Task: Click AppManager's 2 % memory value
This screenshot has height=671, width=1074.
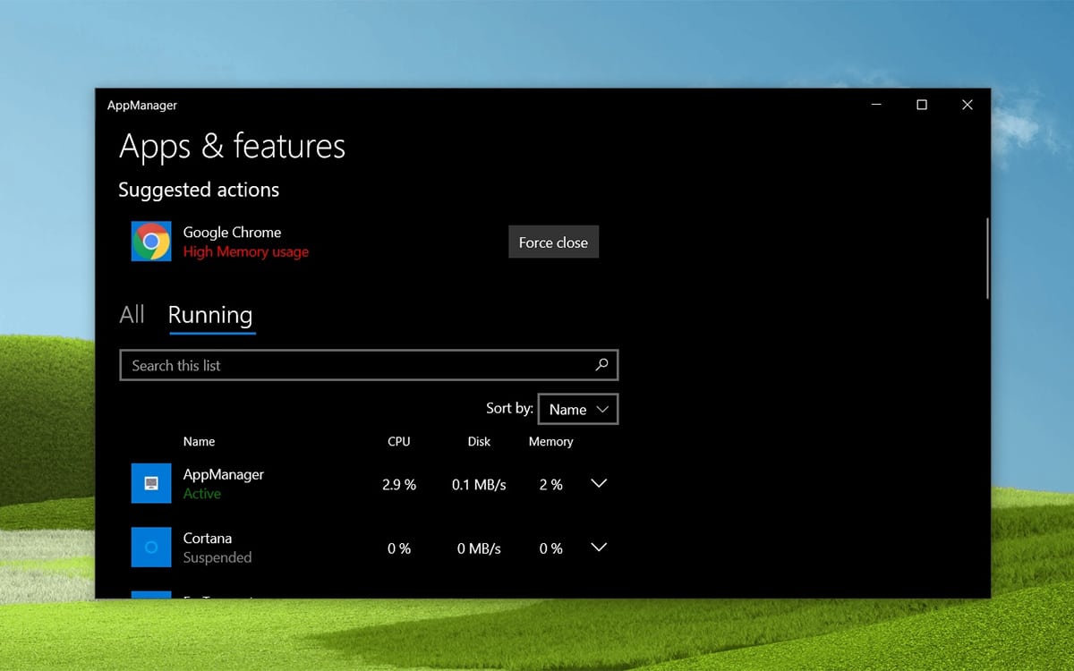Action: click(550, 484)
